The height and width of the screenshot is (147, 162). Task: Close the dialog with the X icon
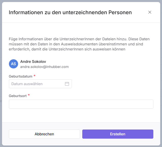click(x=150, y=12)
